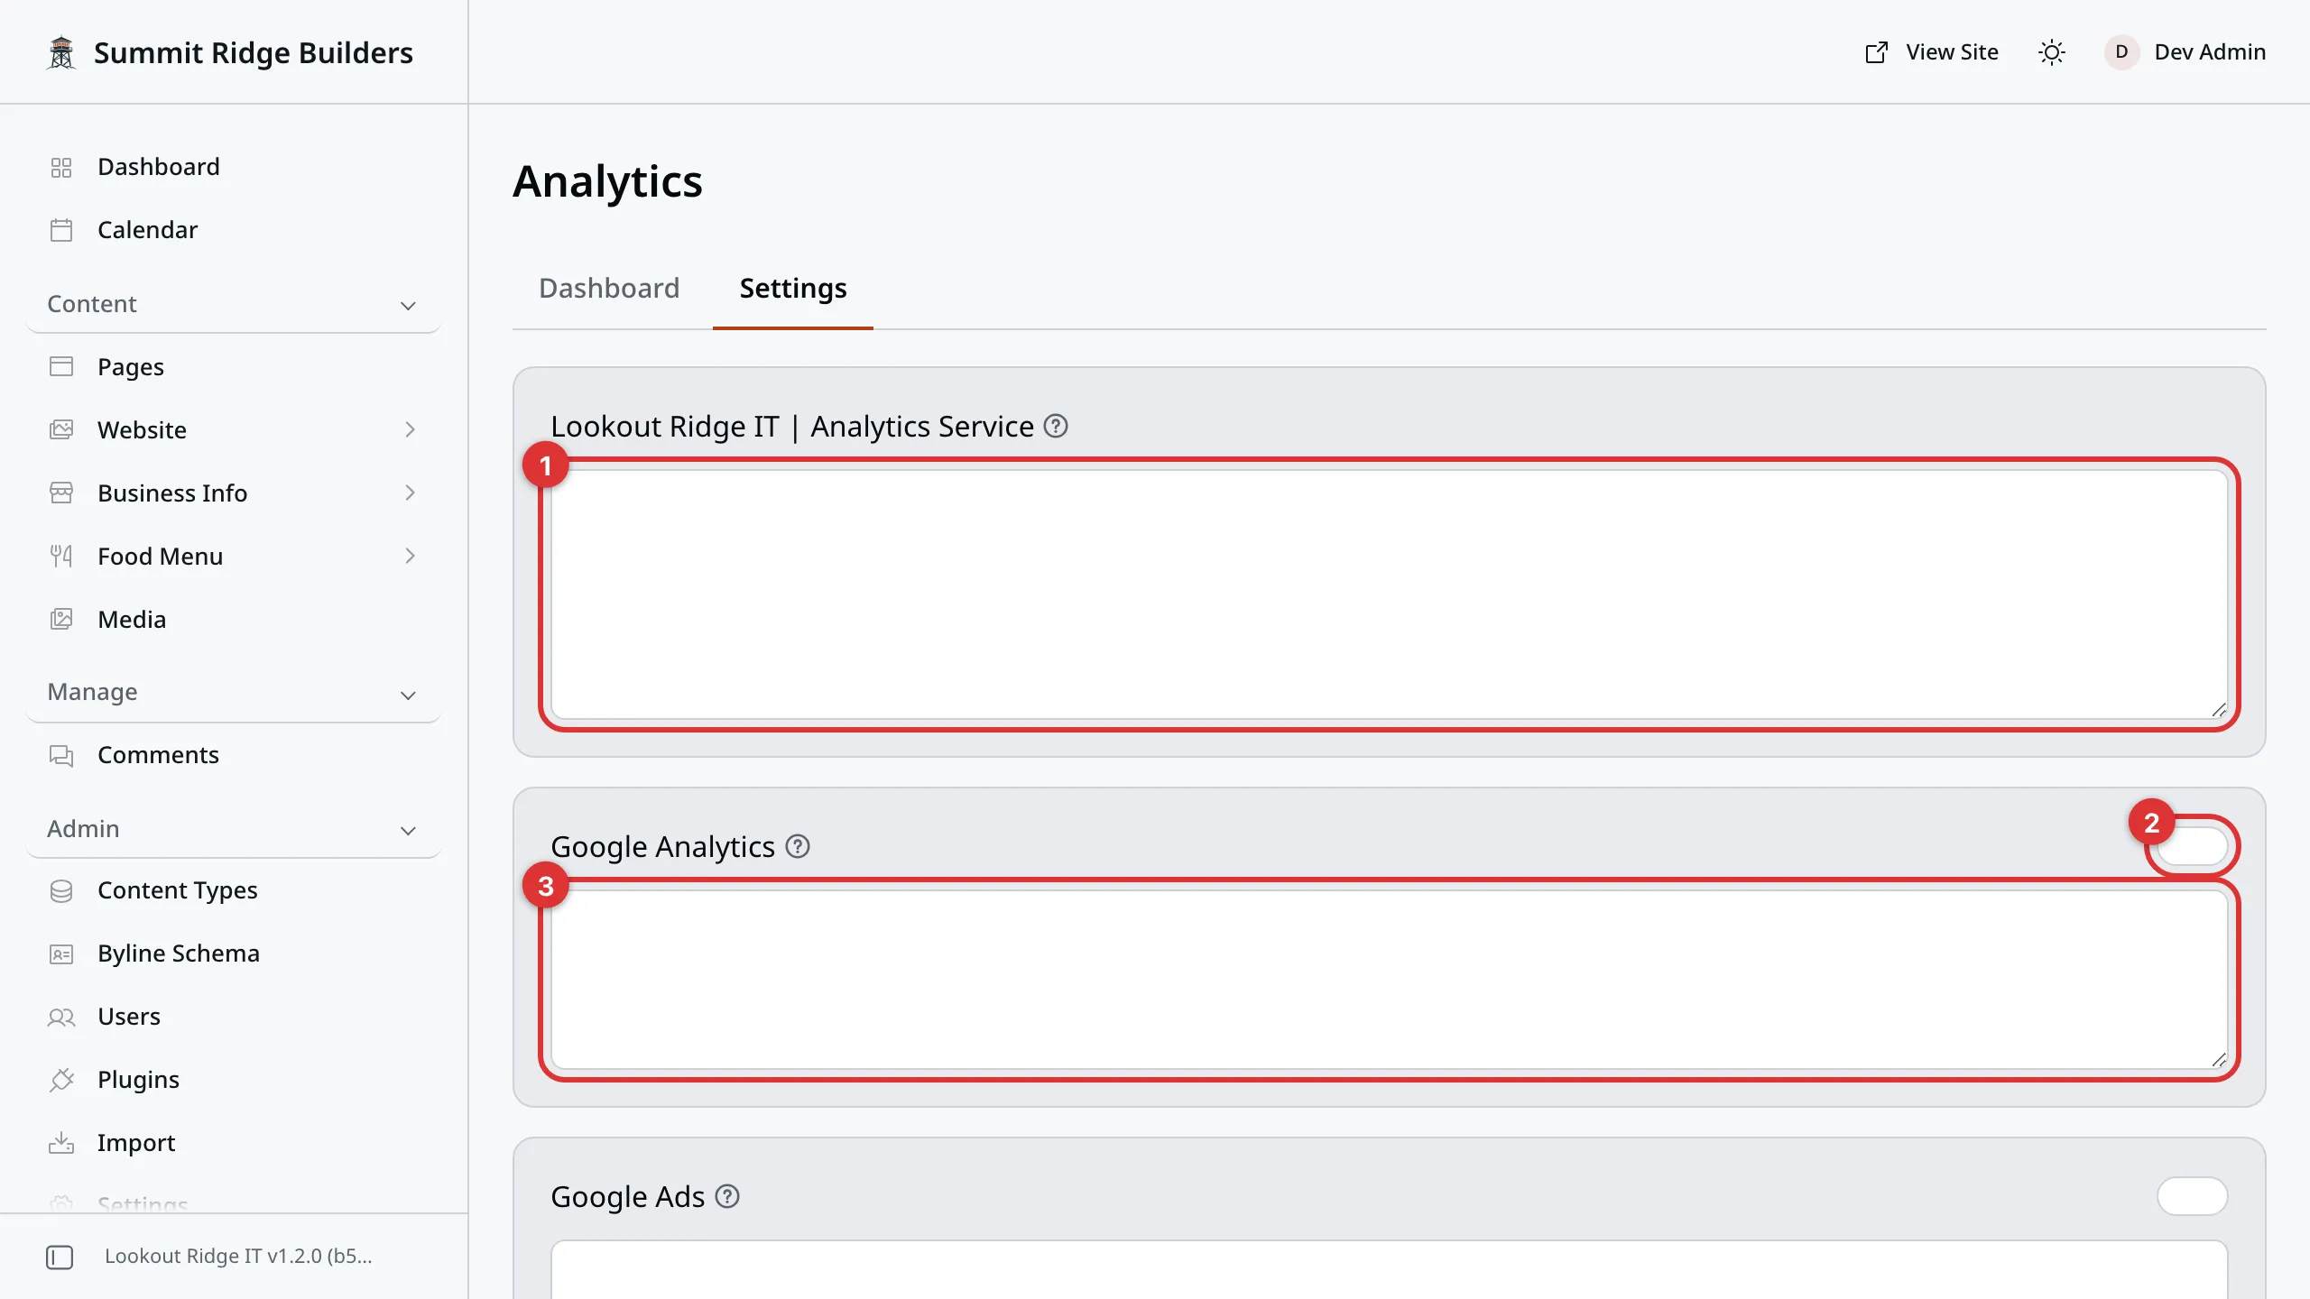Viewport: 2310px width, 1299px height.
Task: Click the Media icon in sidebar
Action: (61, 620)
